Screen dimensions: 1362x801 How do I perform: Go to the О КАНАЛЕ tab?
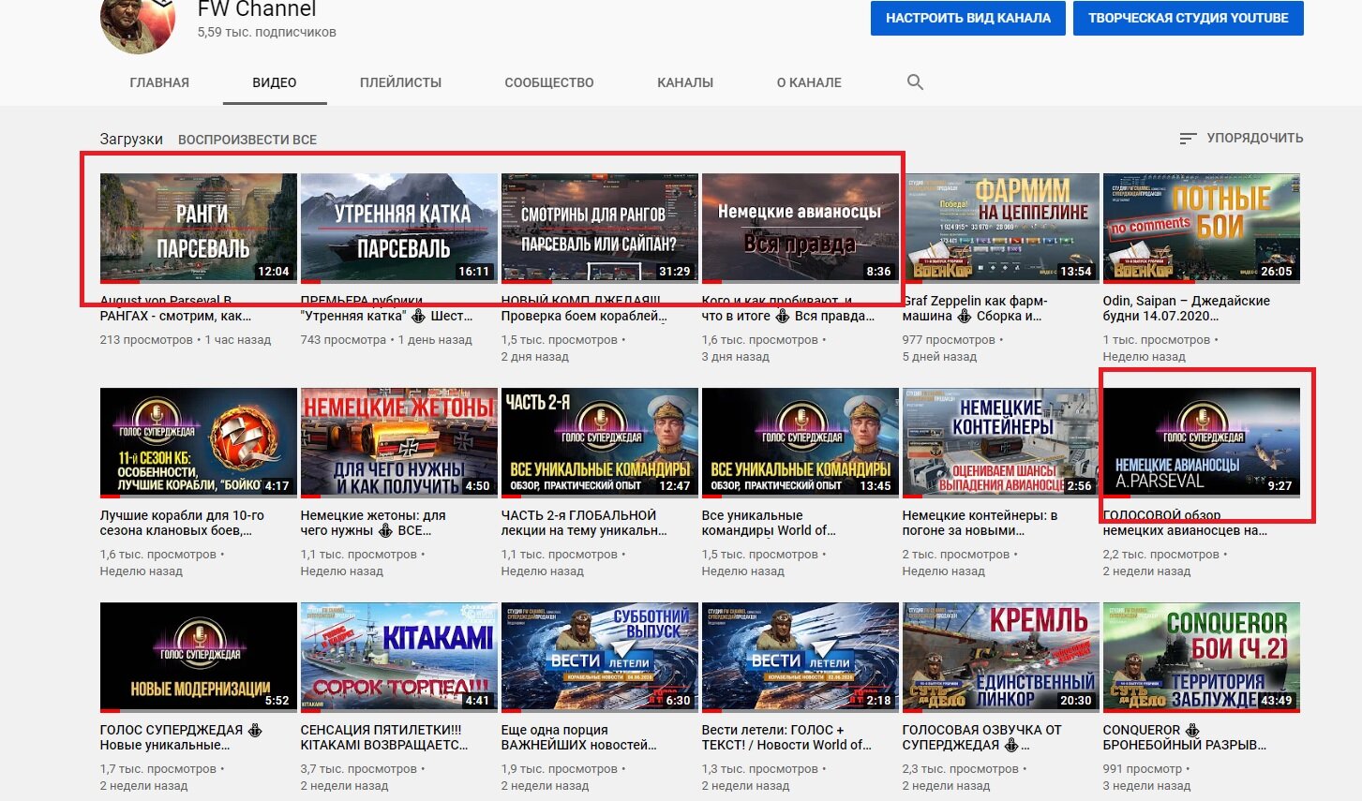(x=809, y=82)
